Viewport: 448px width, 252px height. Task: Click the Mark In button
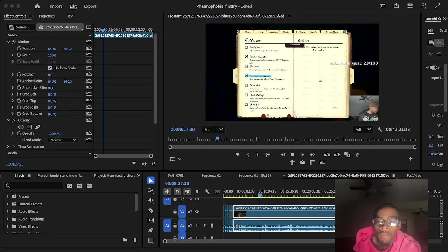(248, 155)
